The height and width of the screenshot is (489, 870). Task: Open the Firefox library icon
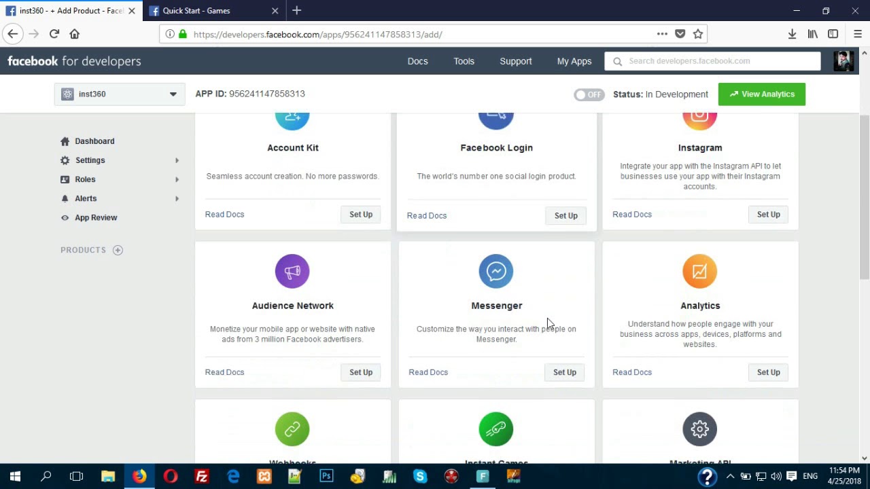pyautogui.click(x=812, y=34)
